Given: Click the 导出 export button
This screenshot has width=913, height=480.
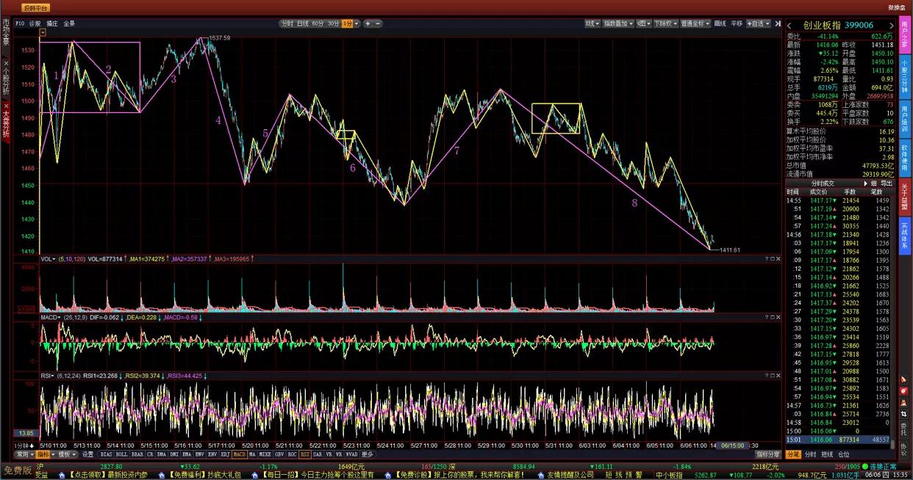Looking at the screenshot, I should pyautogui.click(x=887, y=183).
